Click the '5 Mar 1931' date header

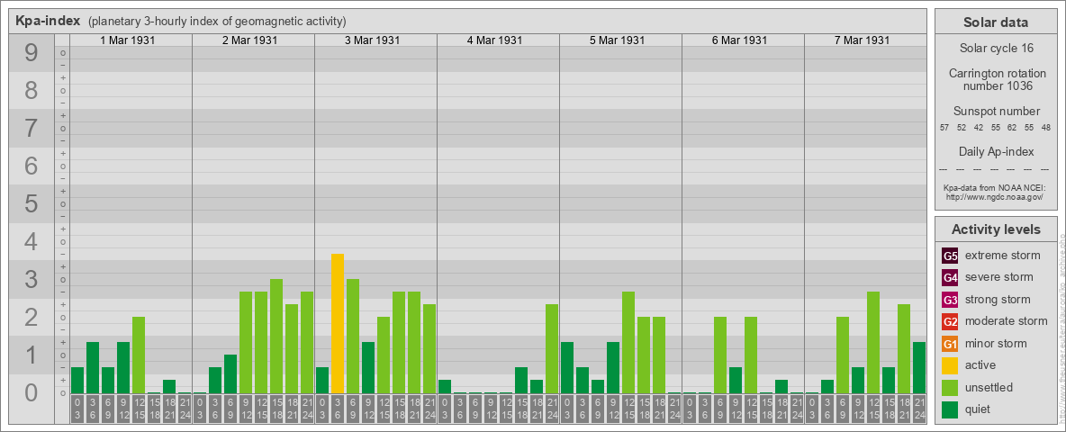[618, 40]
